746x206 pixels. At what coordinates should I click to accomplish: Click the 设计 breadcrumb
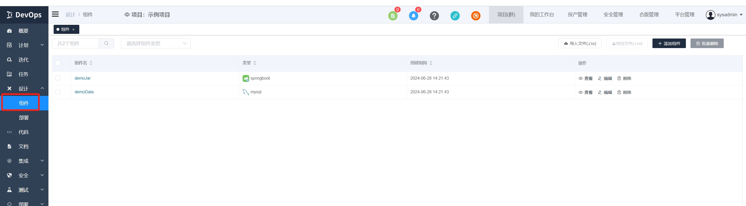[70, 15]
